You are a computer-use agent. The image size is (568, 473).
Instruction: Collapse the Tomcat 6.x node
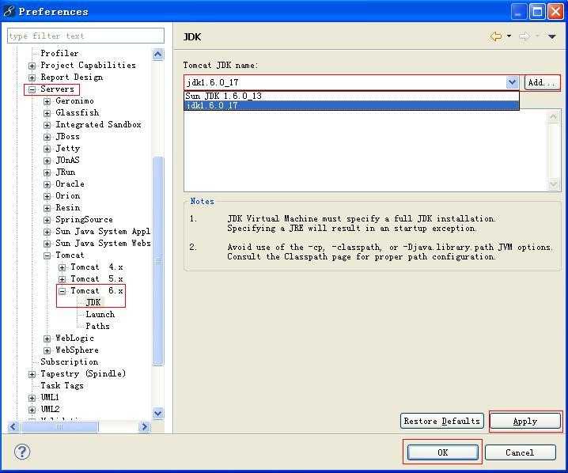62,291
